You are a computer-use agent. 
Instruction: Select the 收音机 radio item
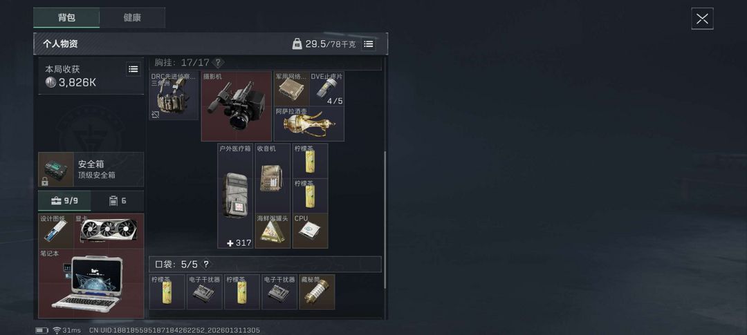click(x=273, y=178)
